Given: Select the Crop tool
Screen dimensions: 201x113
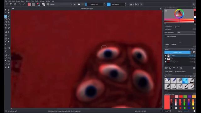Looking at the screenshot, I should [x=6, y=35].
